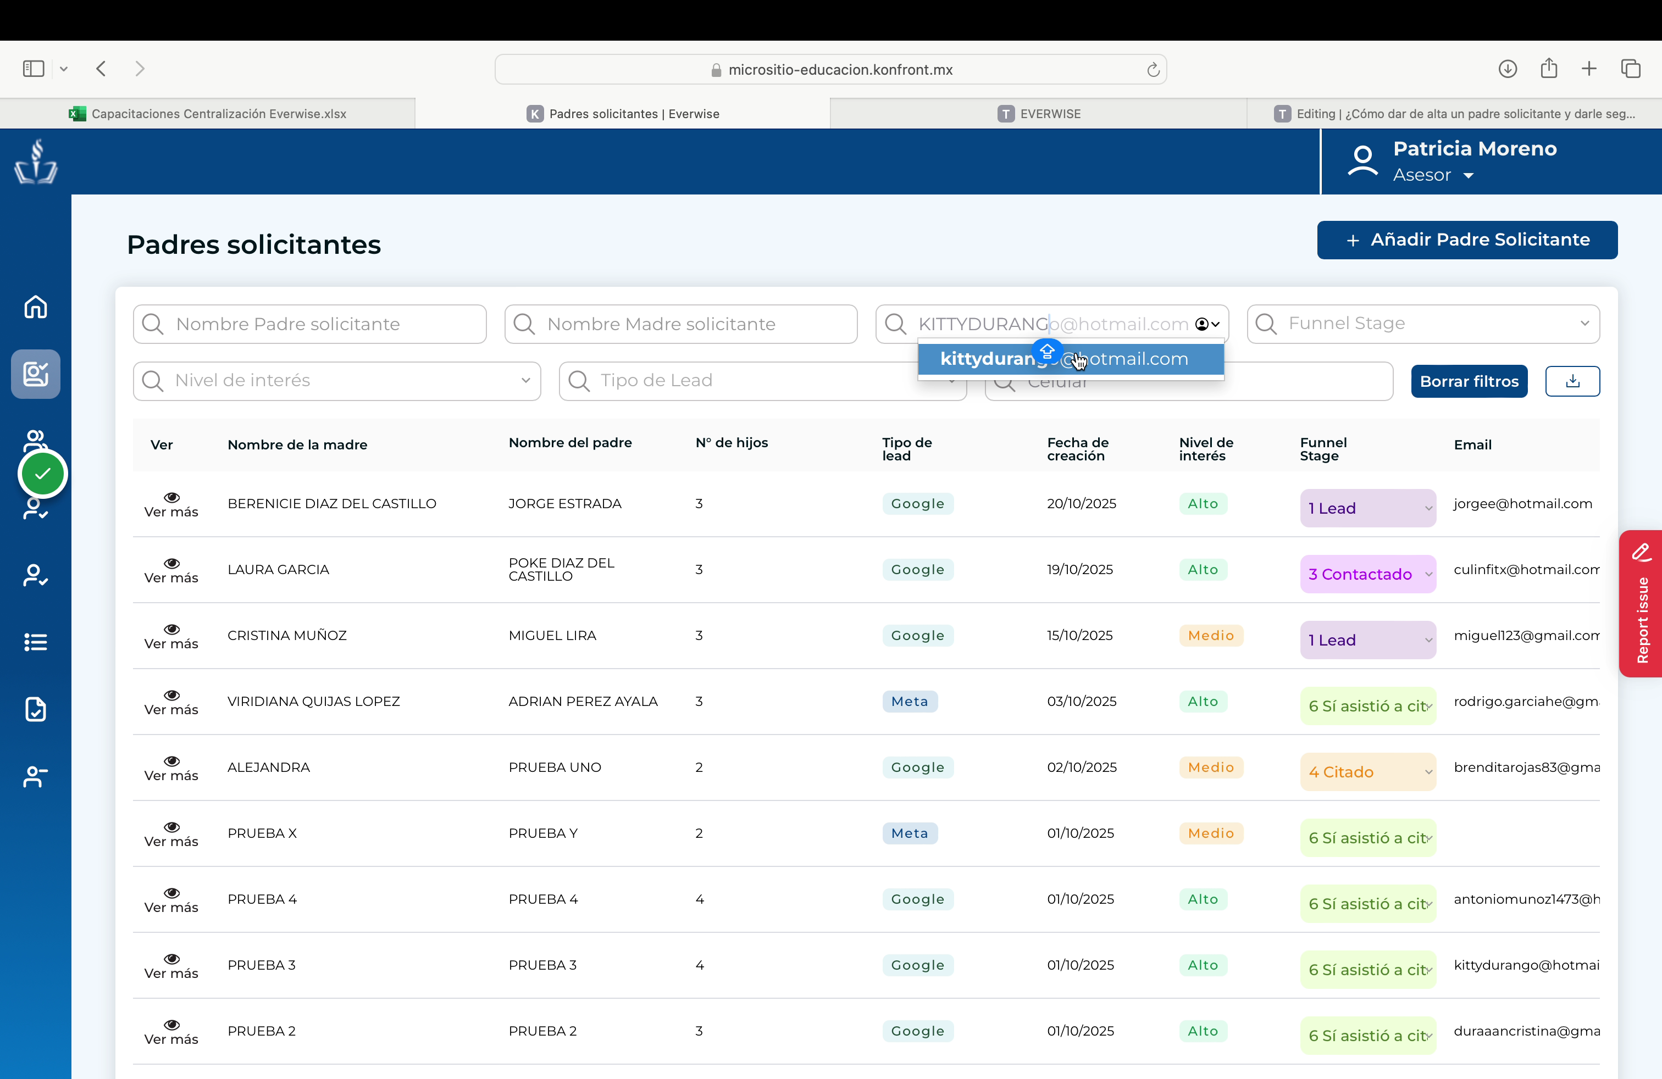Click the eye Ver más for CRISTINA MUÑOZ

pos(171,636)
